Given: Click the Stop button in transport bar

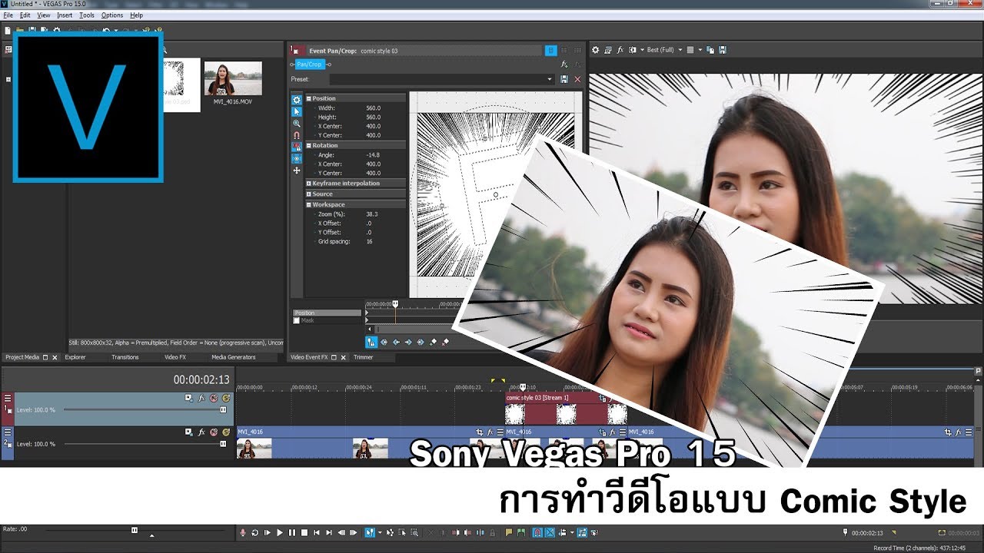Looking at the screenshot, I should 304,532.
